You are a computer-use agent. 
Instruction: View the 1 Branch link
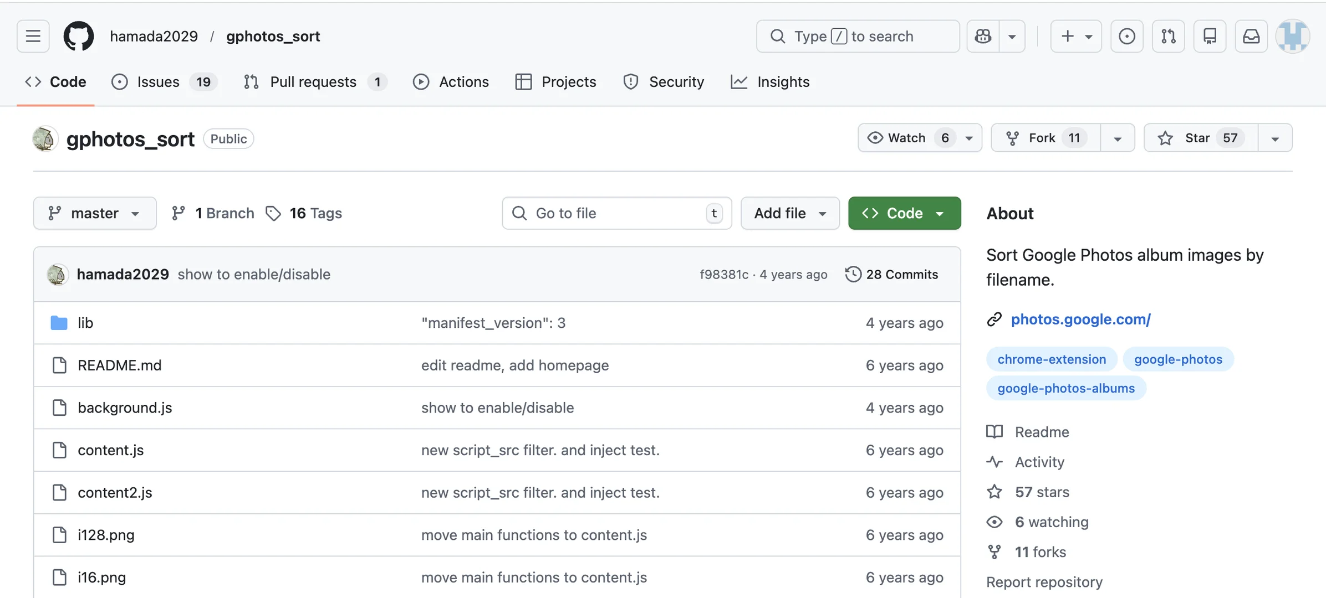tap(213, 213)
